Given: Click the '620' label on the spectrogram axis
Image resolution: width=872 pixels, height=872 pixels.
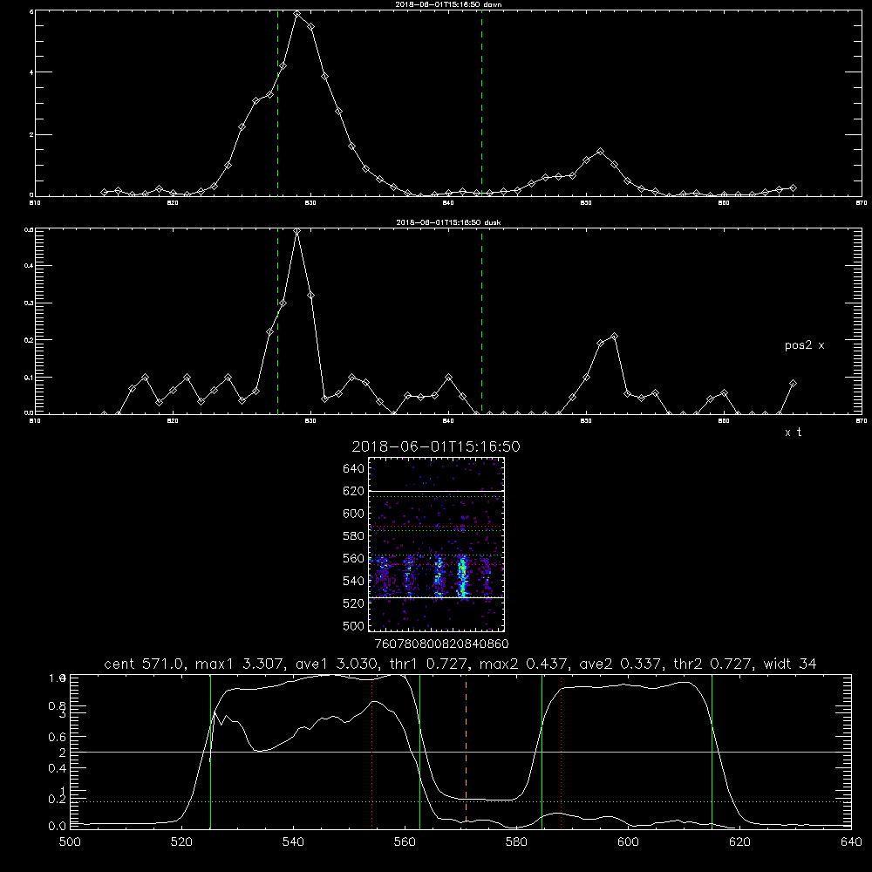Looking at the screenshot, I should coord(354,491).
